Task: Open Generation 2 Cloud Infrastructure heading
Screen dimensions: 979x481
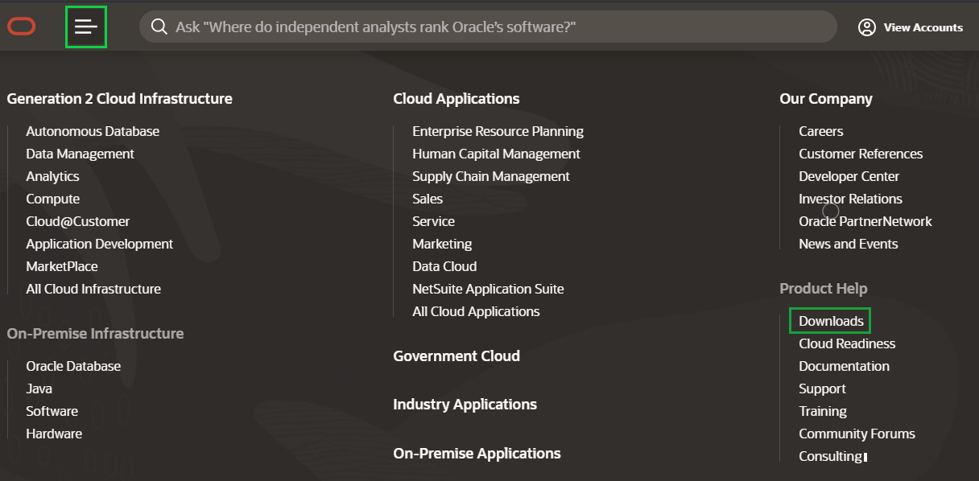Action: pos(119,99)
